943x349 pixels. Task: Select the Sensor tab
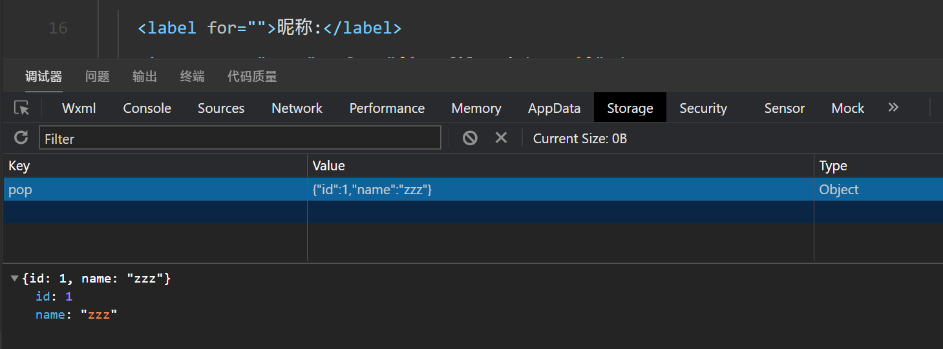pyautogui.click(x=784, y=108)
